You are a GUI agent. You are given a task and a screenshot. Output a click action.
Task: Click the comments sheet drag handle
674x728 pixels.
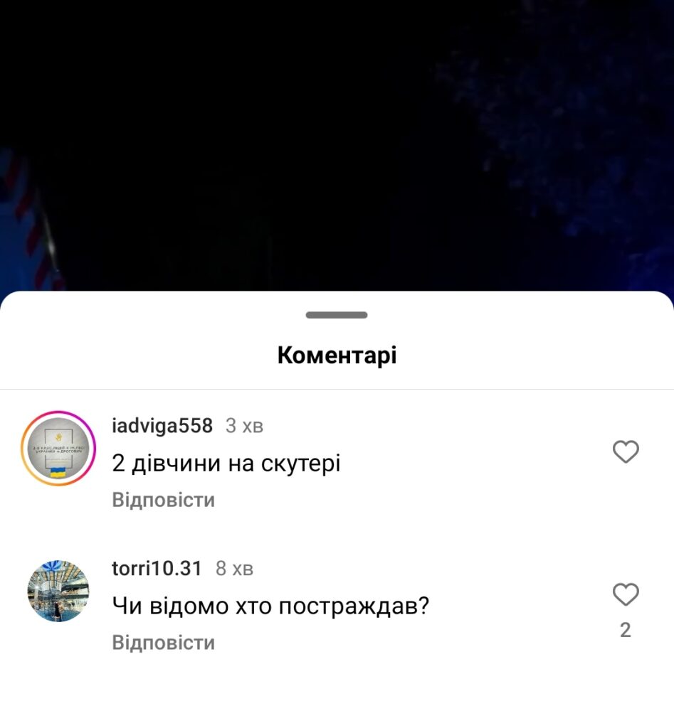(337, 315)
